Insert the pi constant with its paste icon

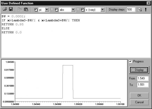[x=36, y=10]
